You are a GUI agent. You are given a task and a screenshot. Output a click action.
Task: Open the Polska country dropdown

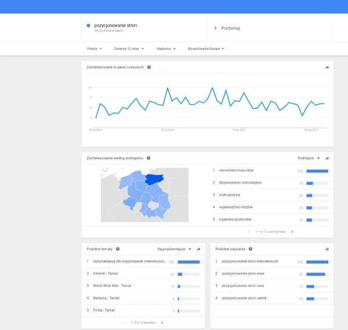coord(94,49)
